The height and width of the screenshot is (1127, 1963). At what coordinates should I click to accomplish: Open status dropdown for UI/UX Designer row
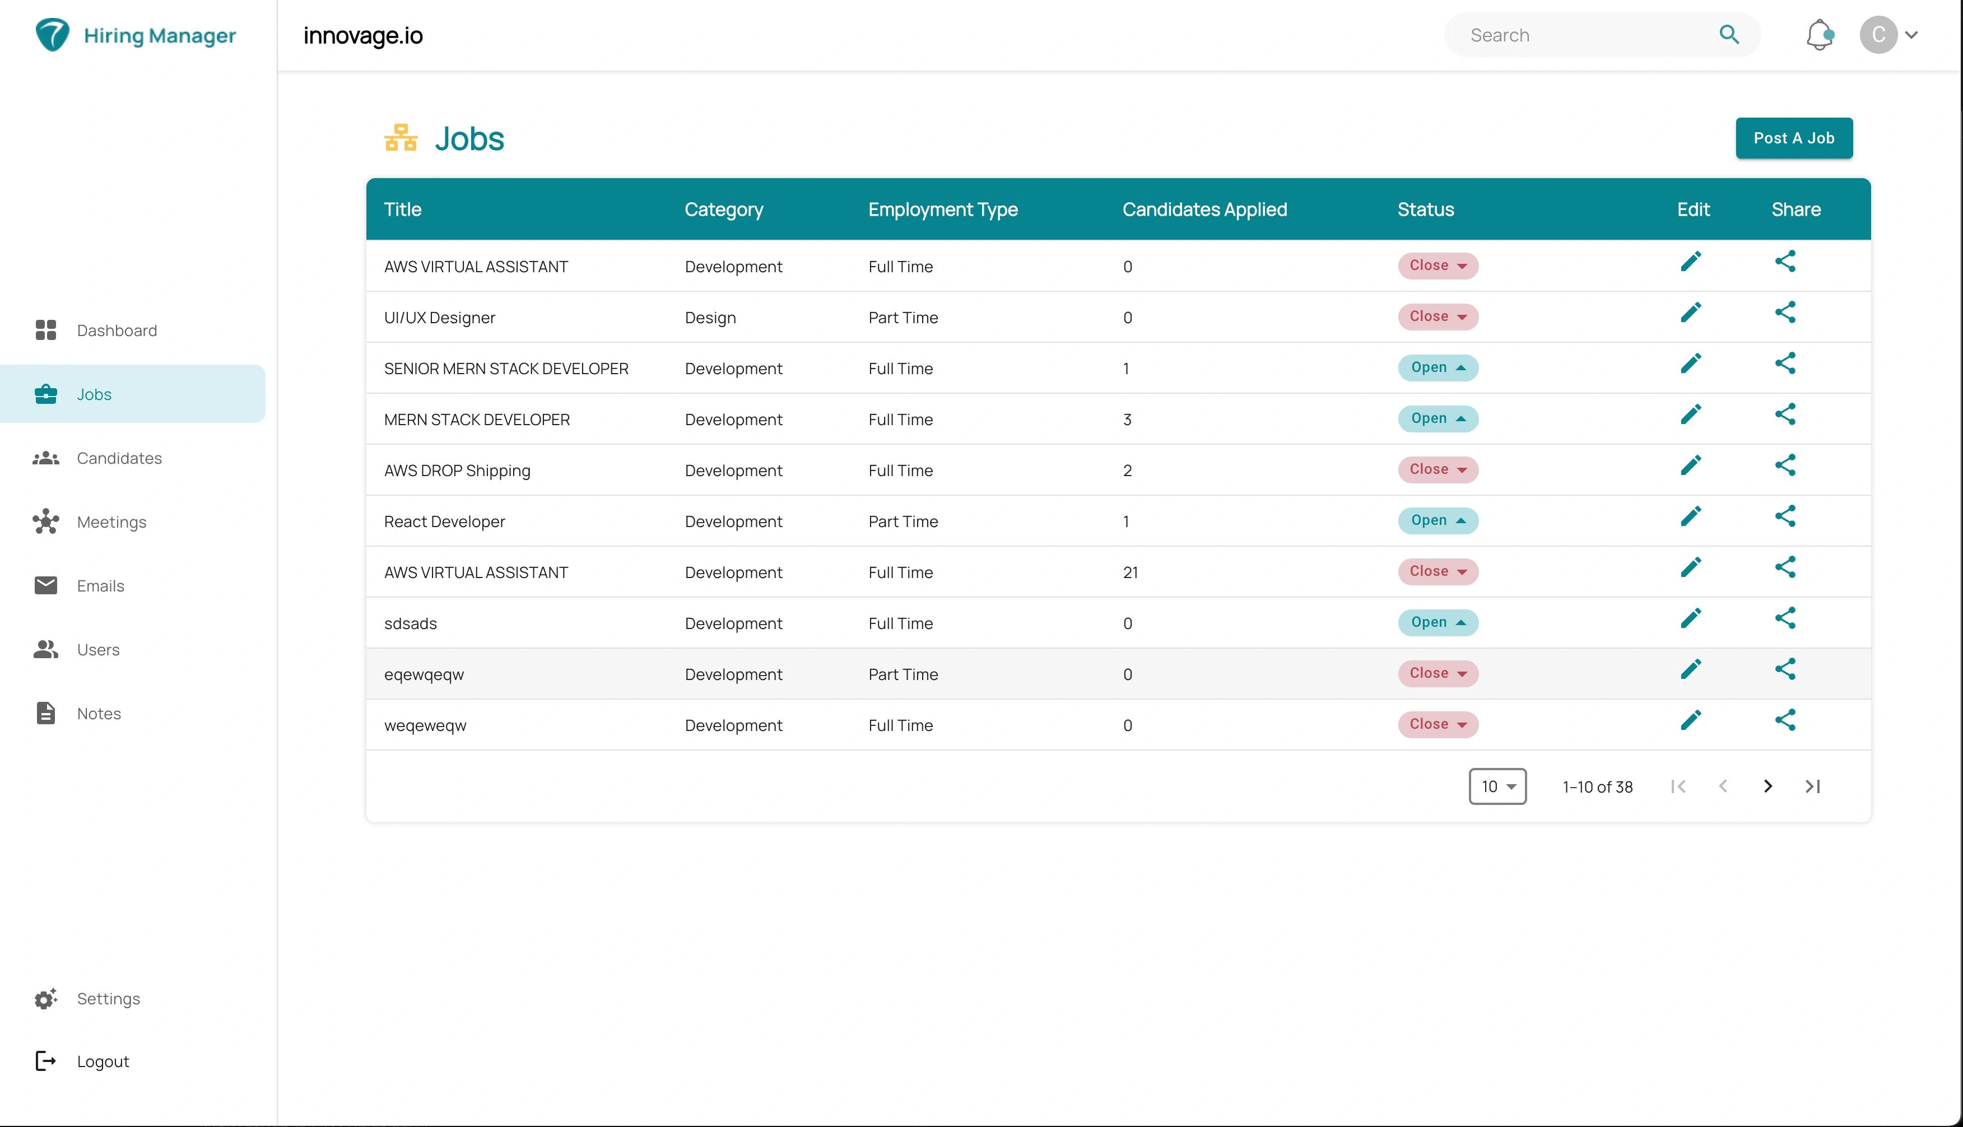coord(1438,316)
